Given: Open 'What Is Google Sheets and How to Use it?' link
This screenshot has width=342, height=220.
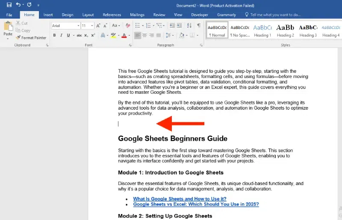Looking at the screenshot, I should tap(180, 199).
